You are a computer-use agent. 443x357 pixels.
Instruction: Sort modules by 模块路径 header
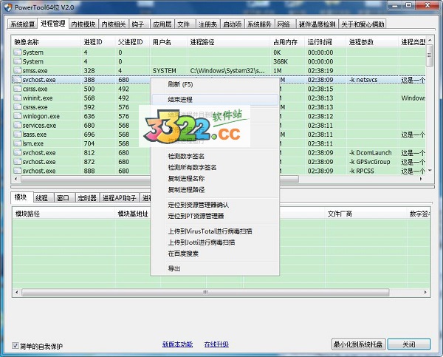point(63,214)
